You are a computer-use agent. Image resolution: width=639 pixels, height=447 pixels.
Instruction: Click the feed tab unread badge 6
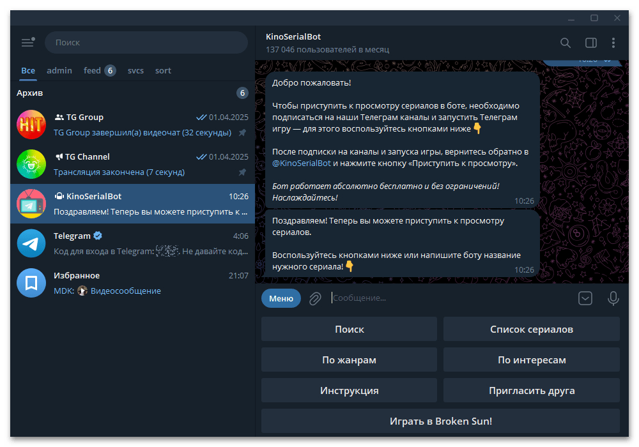[x=110, y=70]
